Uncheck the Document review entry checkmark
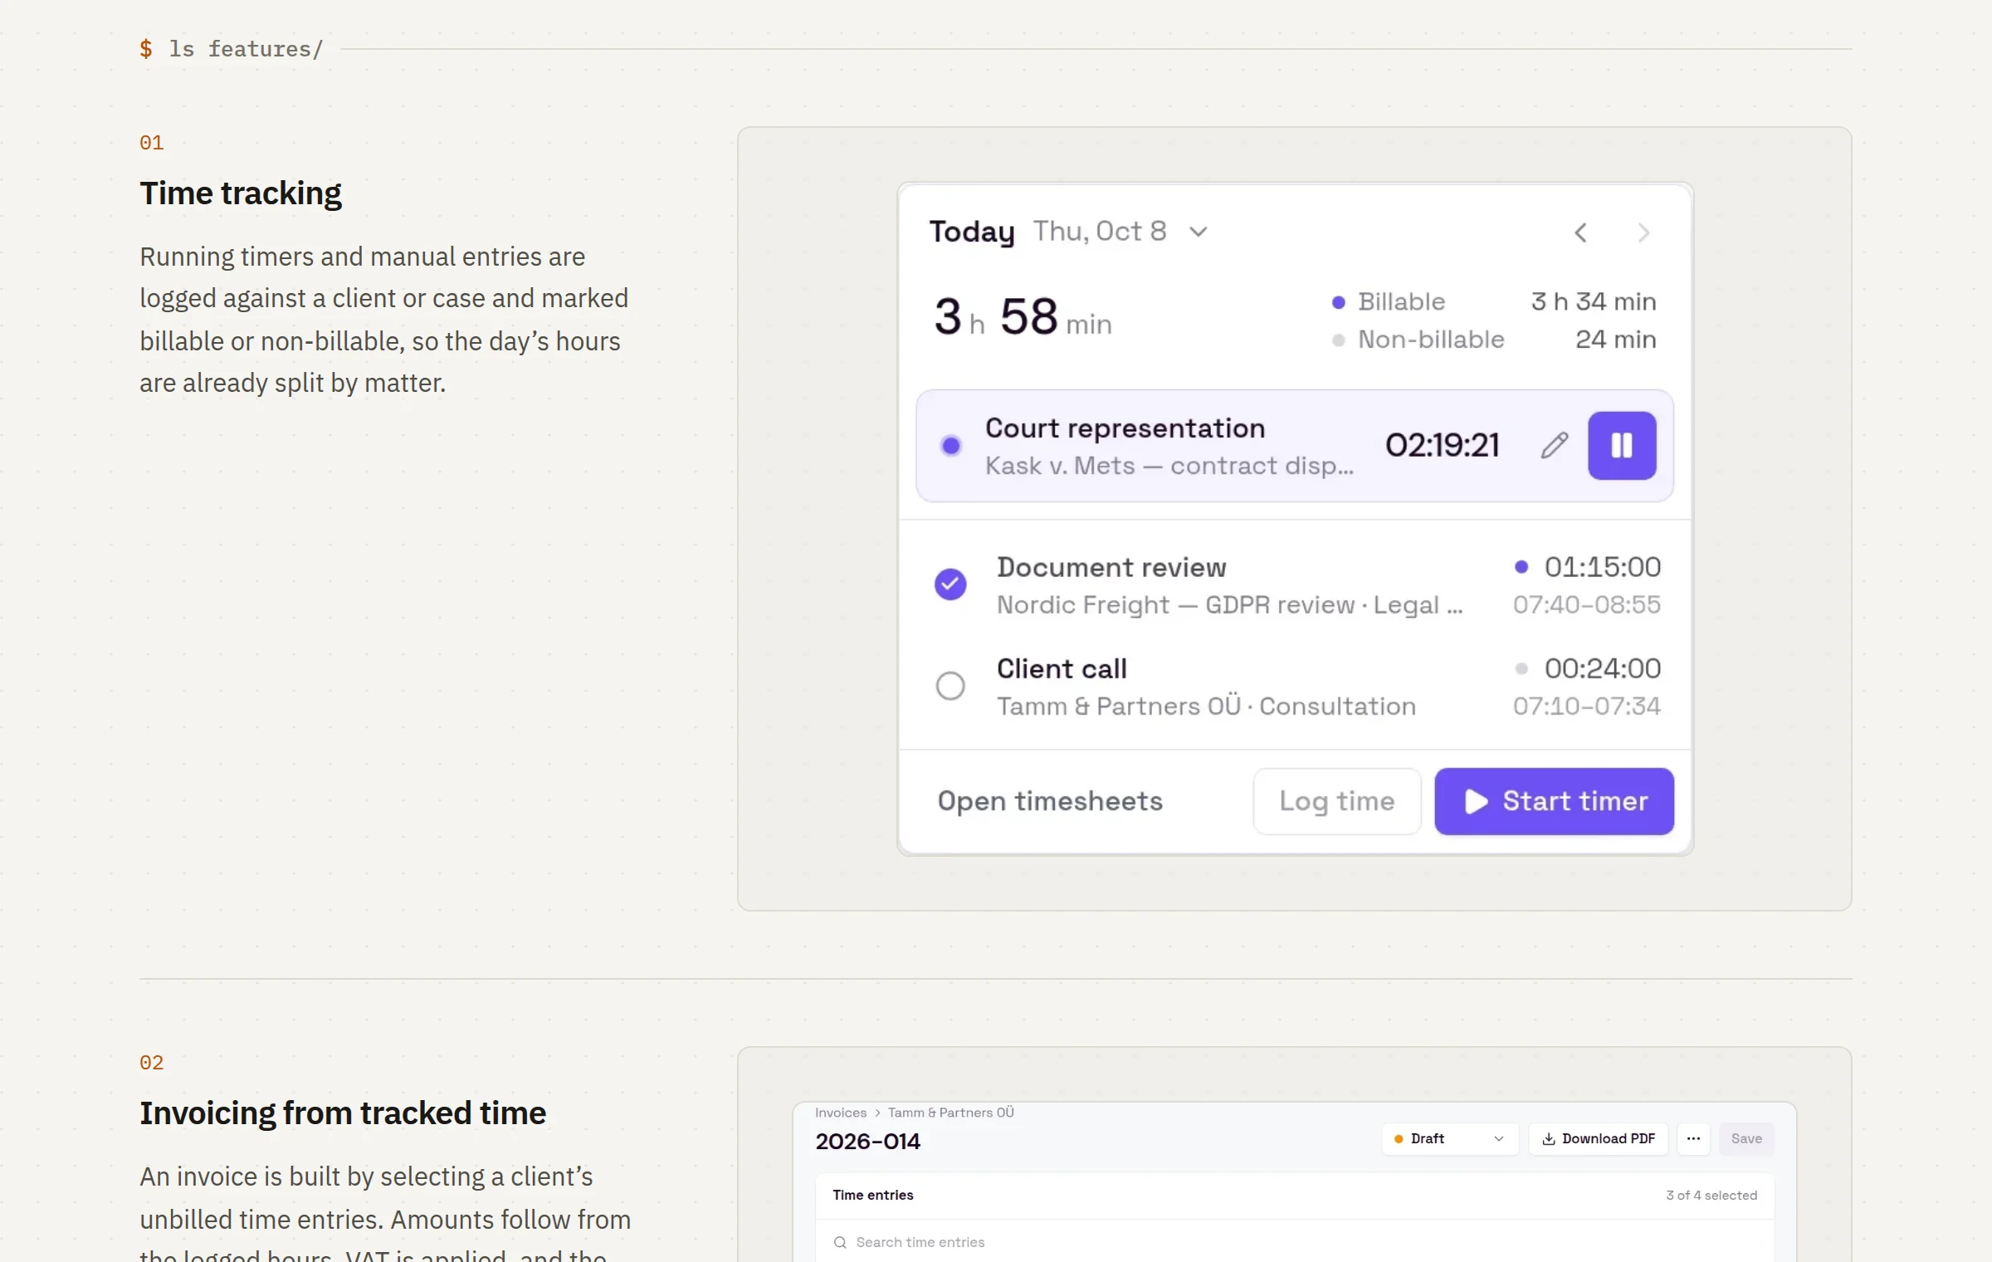This screenshot has width=1992, height=1262. (950, 585)
